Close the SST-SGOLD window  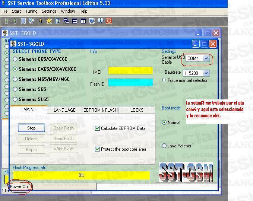[213, 44]
